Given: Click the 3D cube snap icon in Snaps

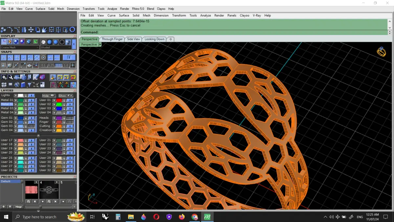Looking at the screenshot, I should click(x=10, y=65).
